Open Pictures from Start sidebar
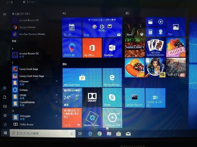The image size is (197, 147). click(x=5, y=106)
